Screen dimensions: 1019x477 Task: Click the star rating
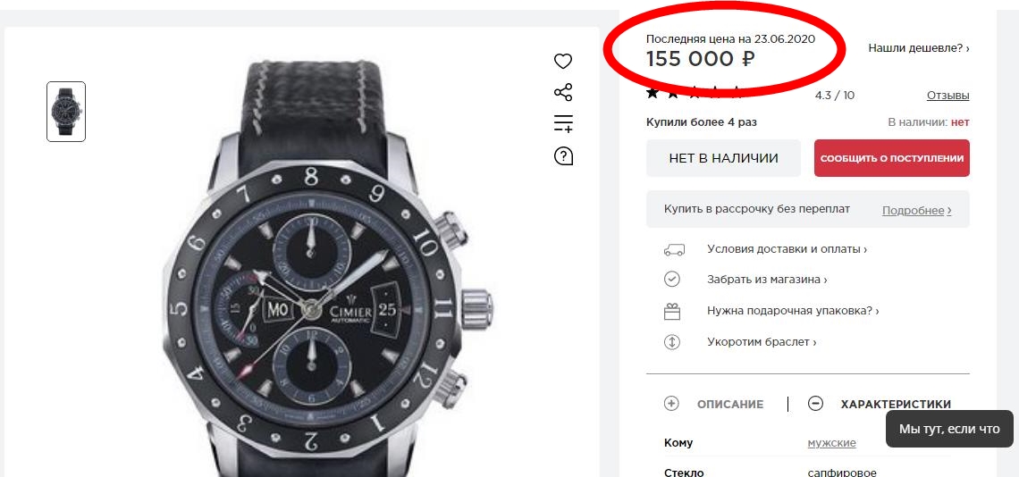point(695,93)
